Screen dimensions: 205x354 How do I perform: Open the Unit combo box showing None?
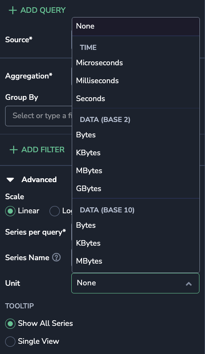[135, 283]
